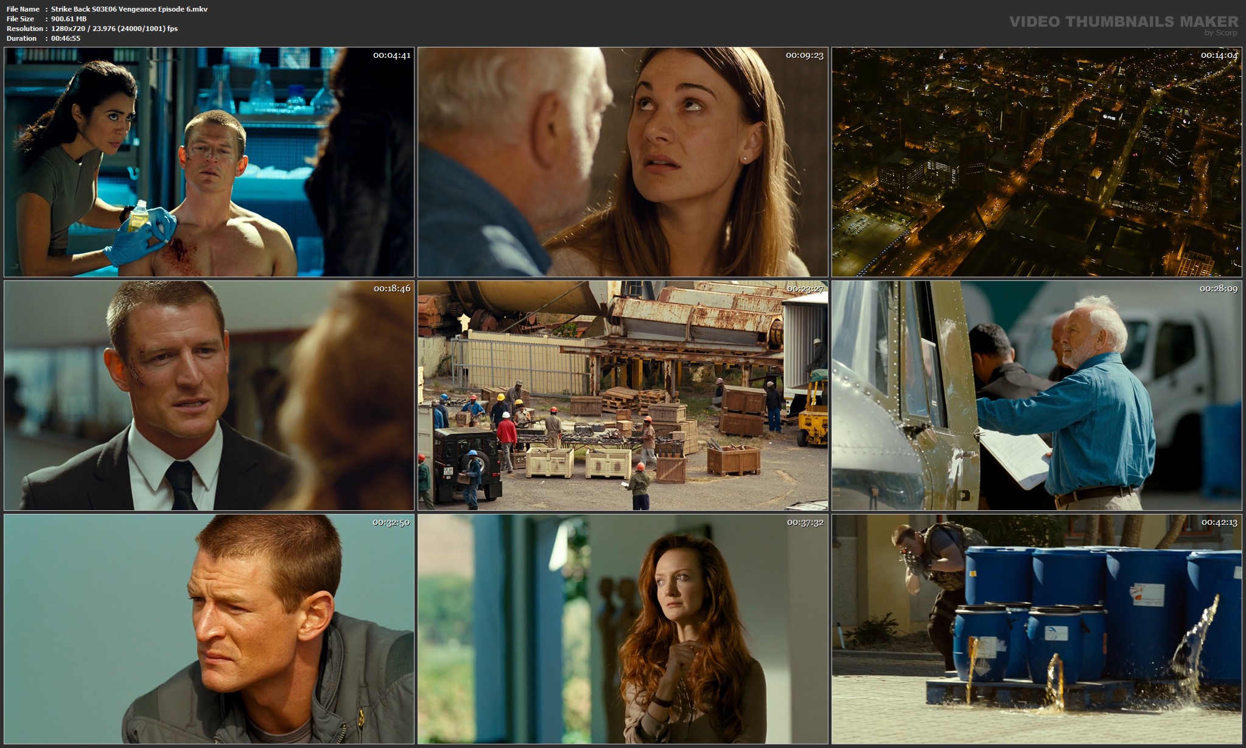This screenshot has height=748, width=1246.
Task: Click the timestamp label '00:37:32'
Action: pyautogui.click(x=805, y=522)
